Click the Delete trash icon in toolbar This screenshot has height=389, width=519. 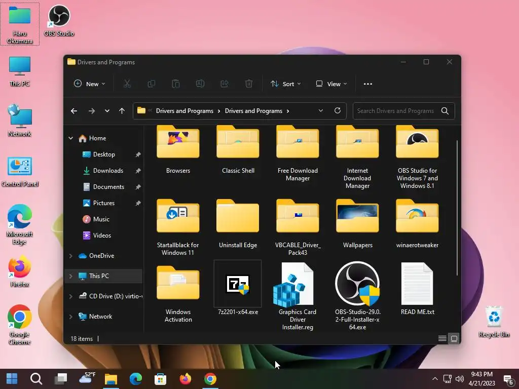[x=249, y=84]
